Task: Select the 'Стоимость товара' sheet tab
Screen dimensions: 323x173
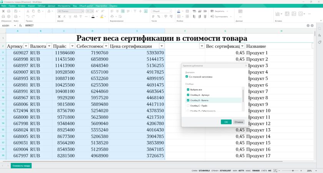Action: (21, 166)
